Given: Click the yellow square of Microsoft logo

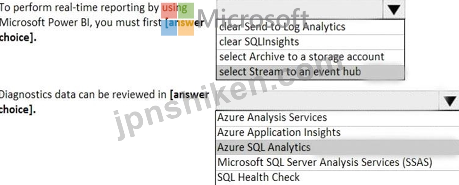Looking at the screenshot, I should tap(186, 28).
